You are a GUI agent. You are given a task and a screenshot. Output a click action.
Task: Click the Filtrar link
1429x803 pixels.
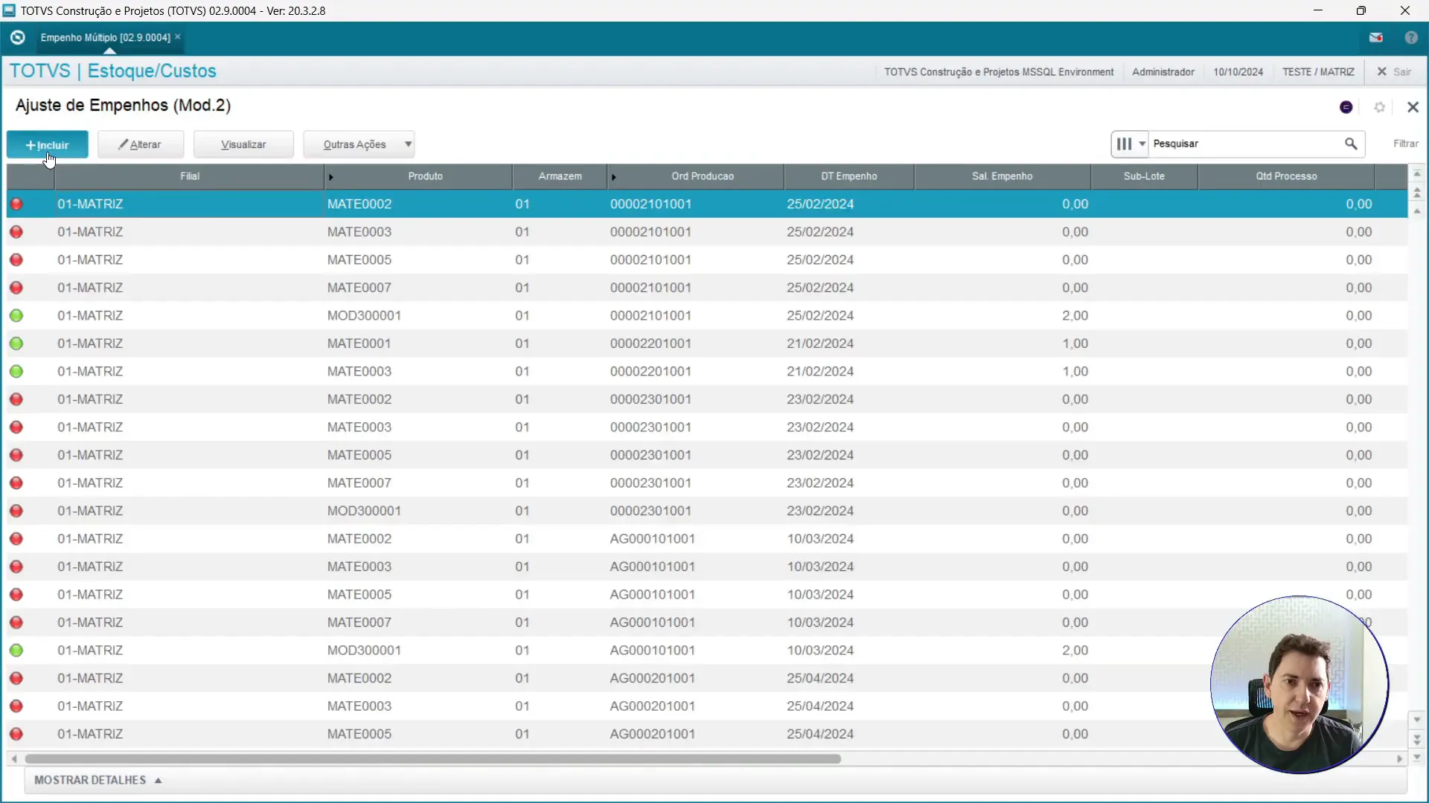coord(1406,143)
